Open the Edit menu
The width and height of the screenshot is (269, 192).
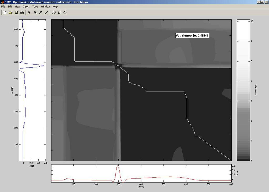pyautogui.click(x=10, y=7)
